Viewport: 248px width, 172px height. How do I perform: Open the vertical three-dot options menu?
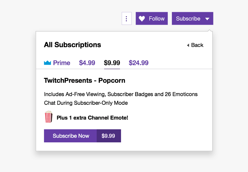click(127, 18)
